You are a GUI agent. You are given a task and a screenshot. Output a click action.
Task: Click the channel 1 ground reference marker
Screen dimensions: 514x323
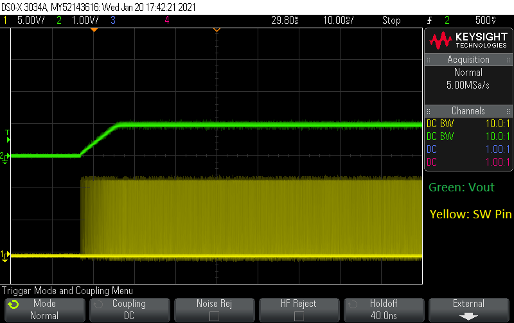(5, 256)
